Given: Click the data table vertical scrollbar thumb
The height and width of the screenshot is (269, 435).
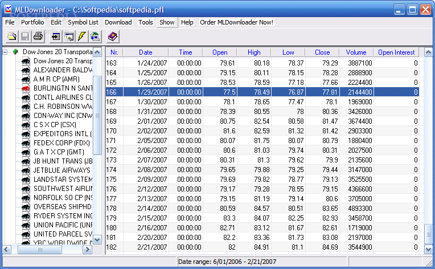Looking at the screenshot, I should (x=428, y=234).
